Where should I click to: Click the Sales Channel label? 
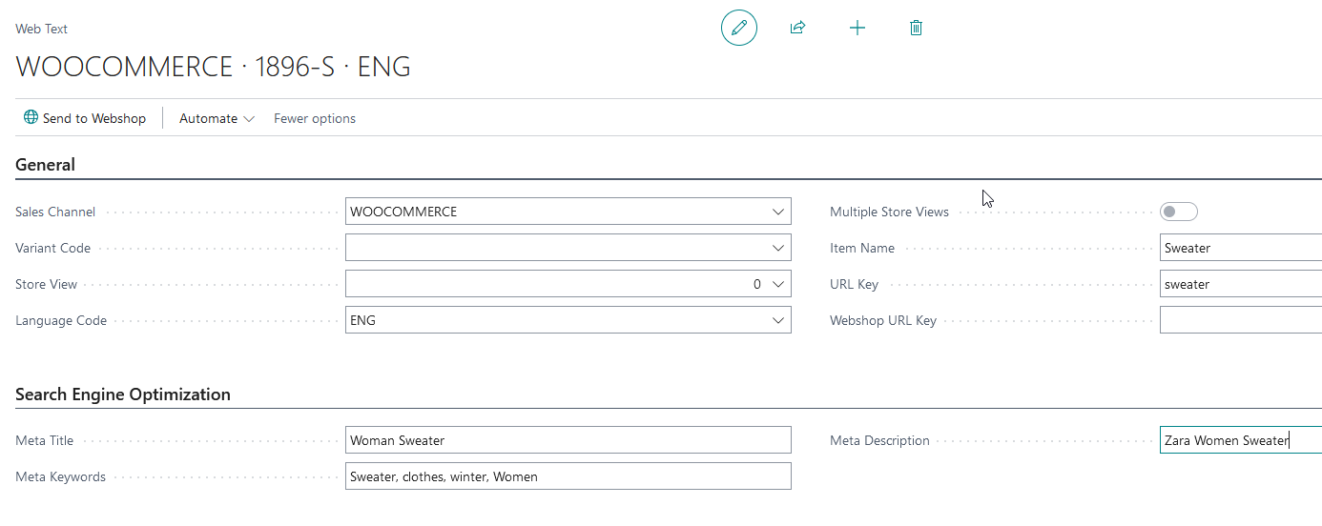(55, 212)
